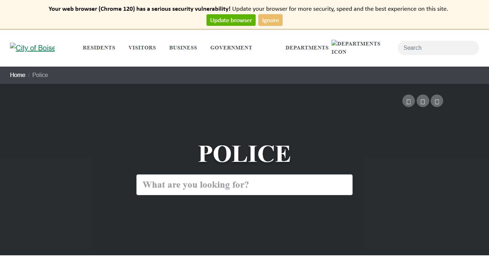Navigate home via the Home breadcrumb link
The width and height of the screenshot is (489, 275).
tap(18, 75)
